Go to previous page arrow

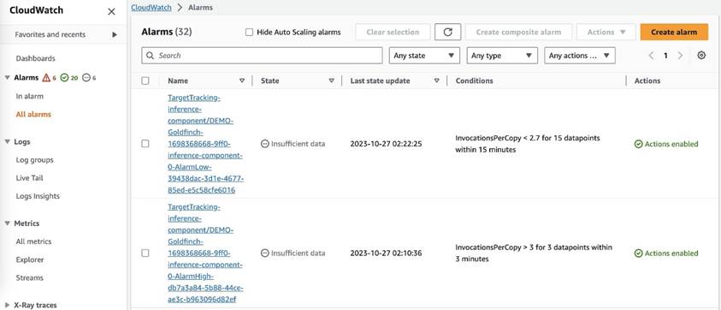point(651,56)
